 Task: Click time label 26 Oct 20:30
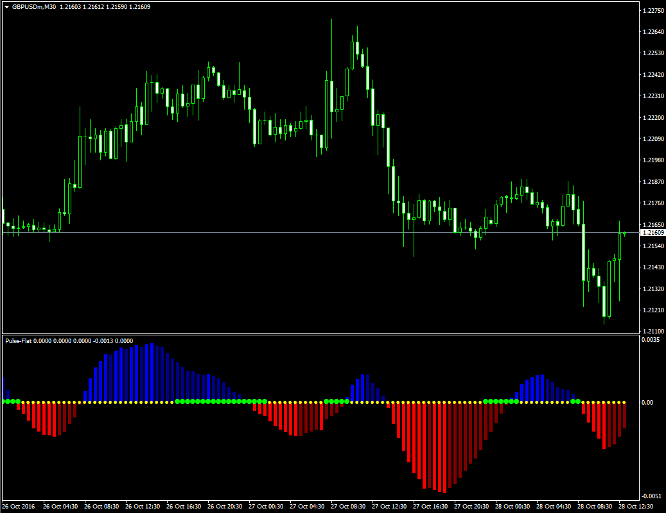225,506
